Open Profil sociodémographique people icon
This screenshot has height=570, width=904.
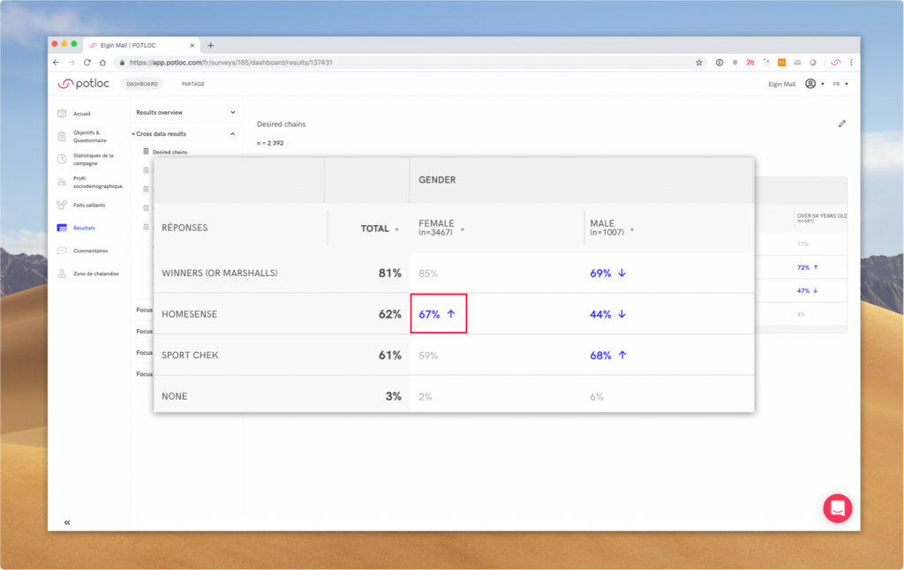(x=62, y=182)
